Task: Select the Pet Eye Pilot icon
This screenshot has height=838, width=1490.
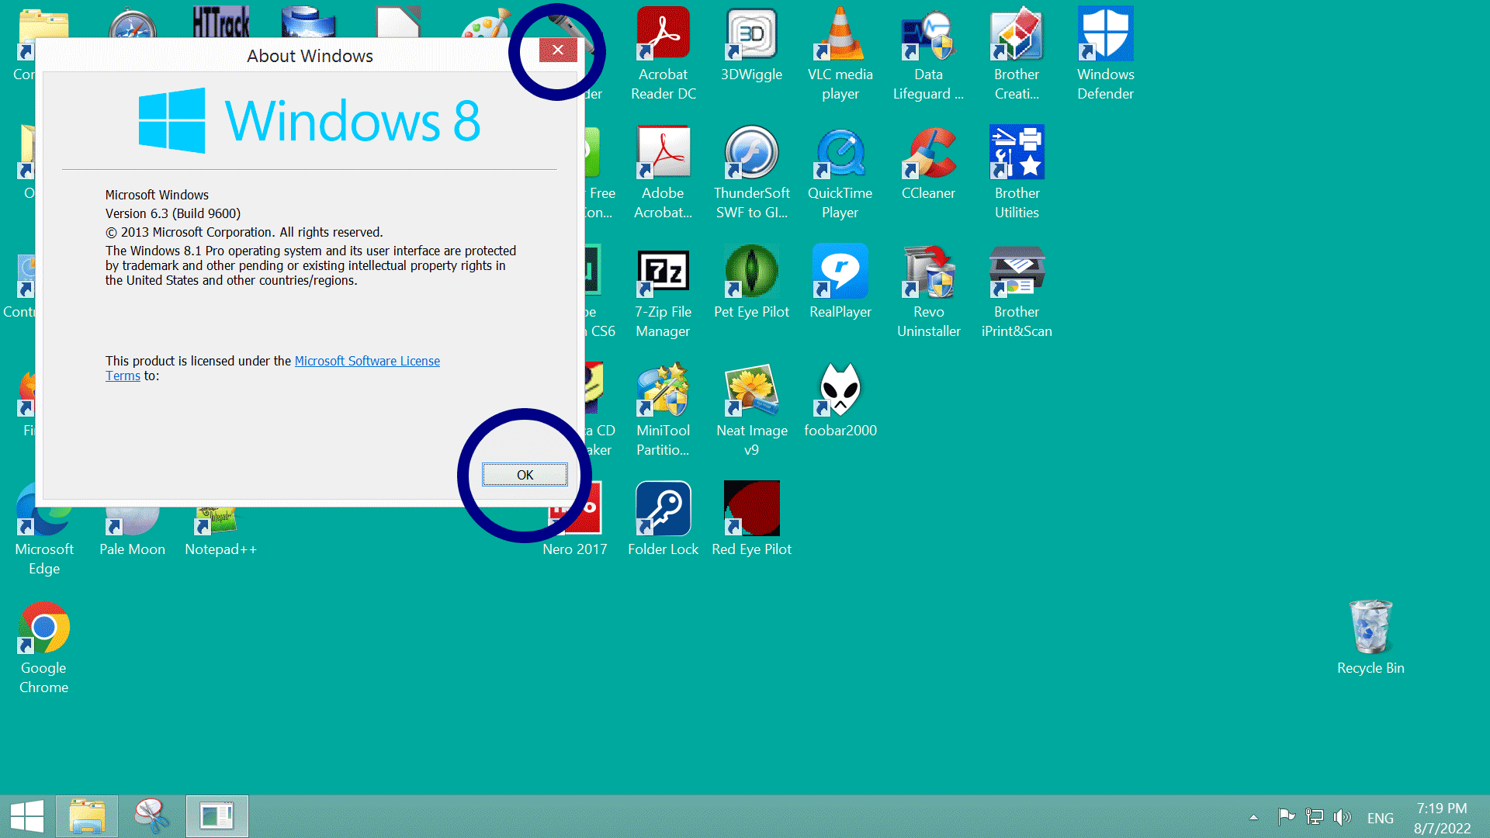Action: tap(751, 282)
